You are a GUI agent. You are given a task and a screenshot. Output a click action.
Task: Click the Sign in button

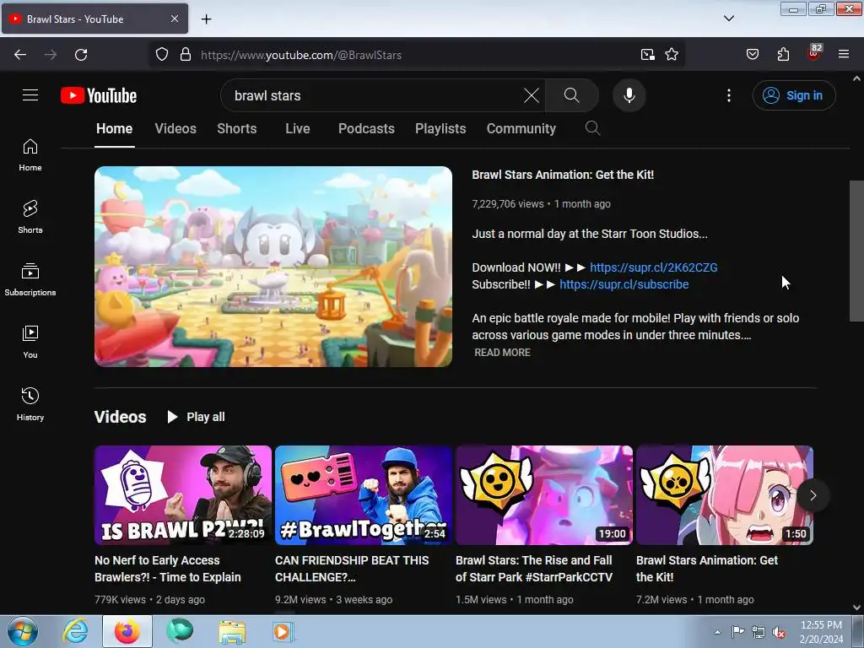click(x=793, y=95)
